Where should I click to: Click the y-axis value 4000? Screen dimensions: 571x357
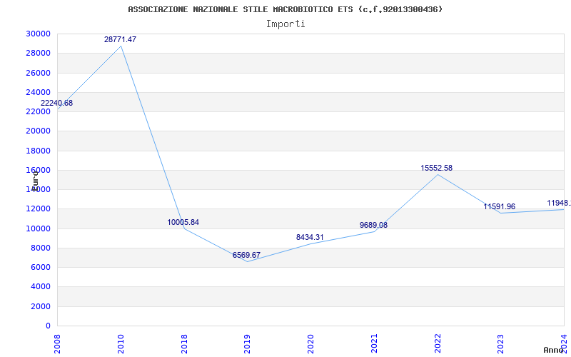tap(40, 287)
